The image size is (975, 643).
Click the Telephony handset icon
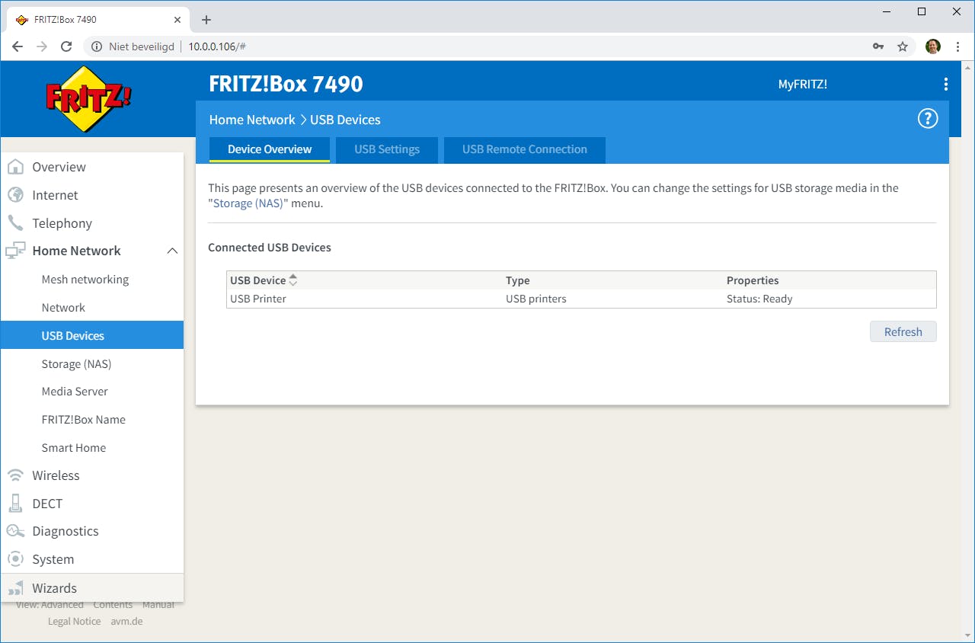coord(15,223)
